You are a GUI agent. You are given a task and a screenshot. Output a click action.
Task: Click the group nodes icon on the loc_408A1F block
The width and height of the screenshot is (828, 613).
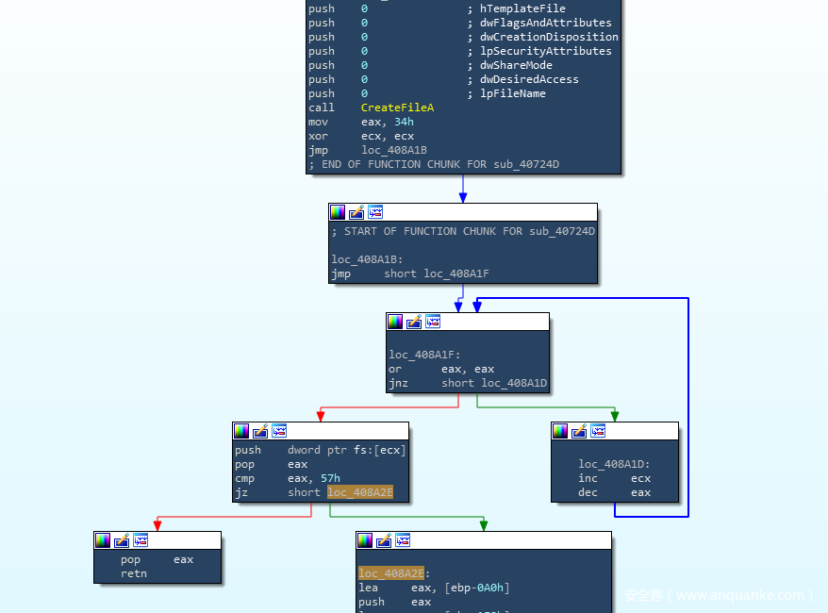tap(433, 322)
